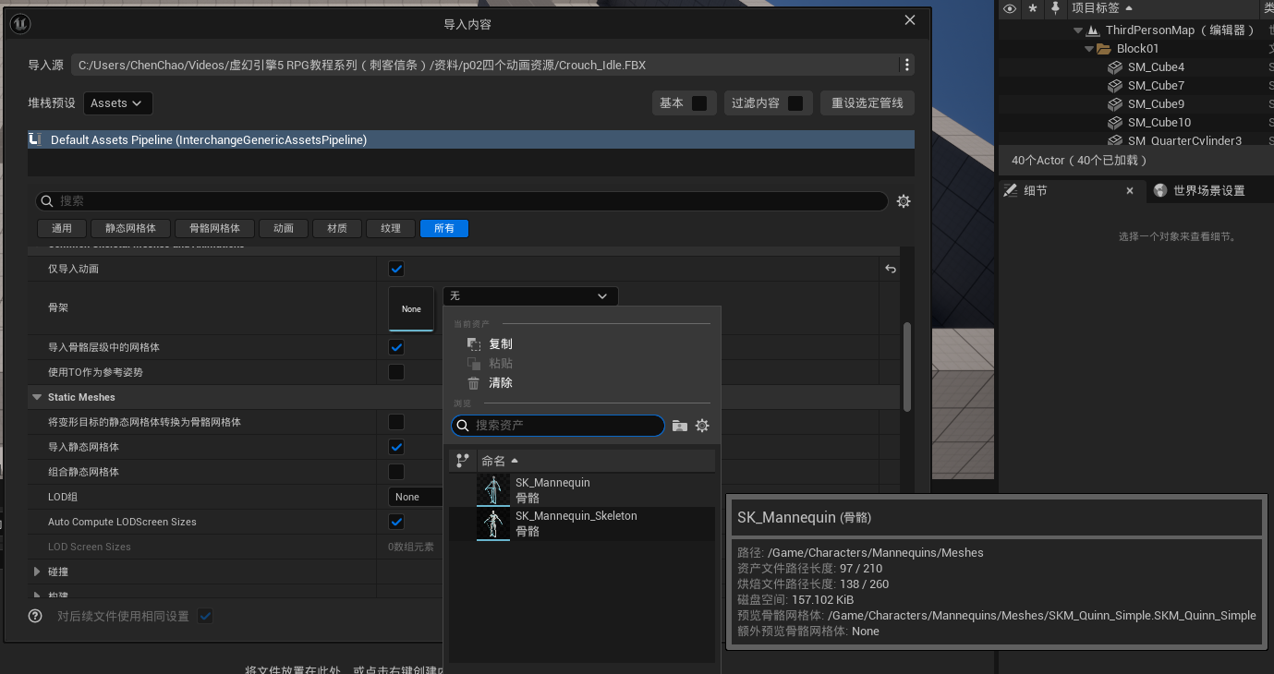Click the SM_Cube4 mesh icon
The image size is (1274, 674).
[1115, 67]
